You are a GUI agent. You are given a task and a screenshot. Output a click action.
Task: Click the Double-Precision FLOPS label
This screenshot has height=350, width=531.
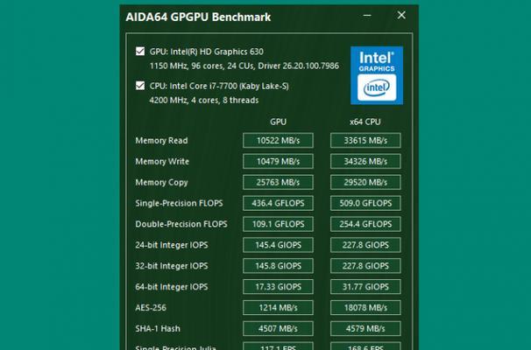click(x=181, y=224)
